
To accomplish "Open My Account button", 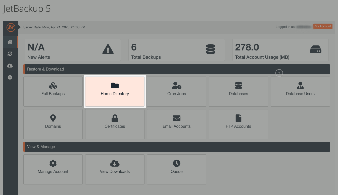I will coord(323,26).
